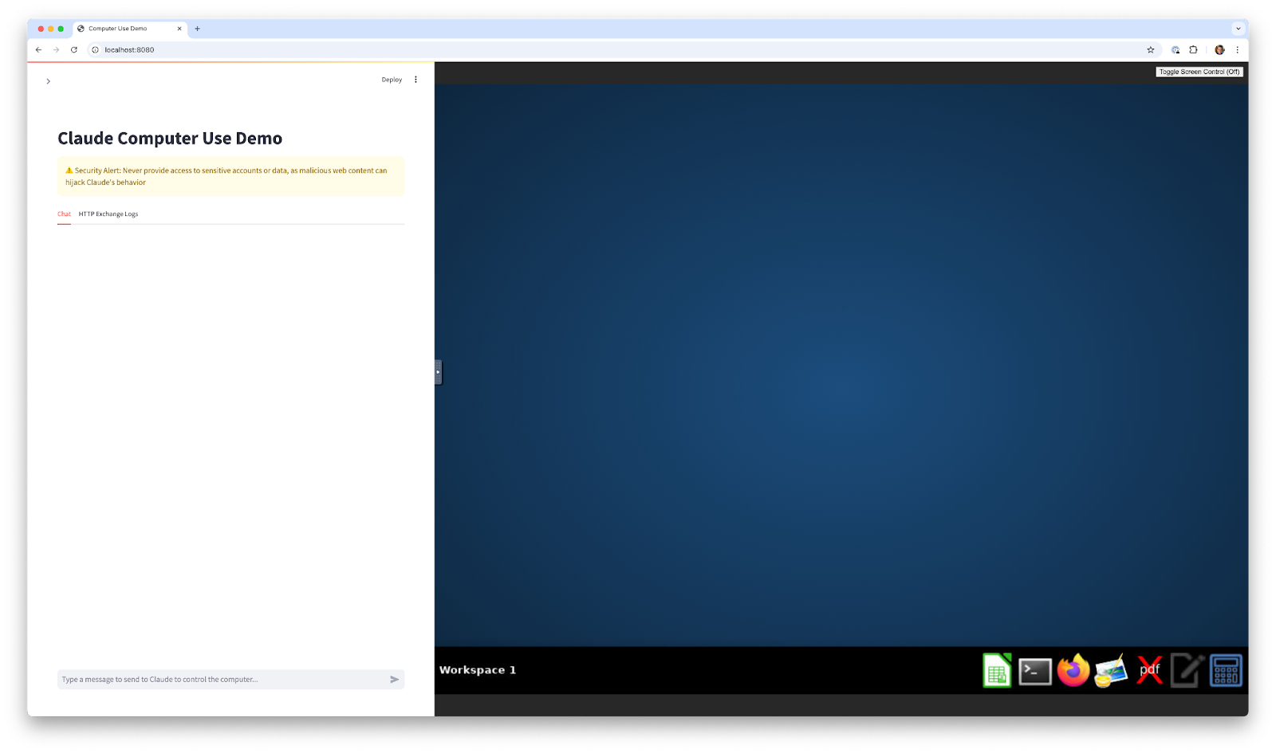The height and width of the screenshot is (753, 1276).
Task: View site information icon beside URL
Action: click(x=95, y=49)
